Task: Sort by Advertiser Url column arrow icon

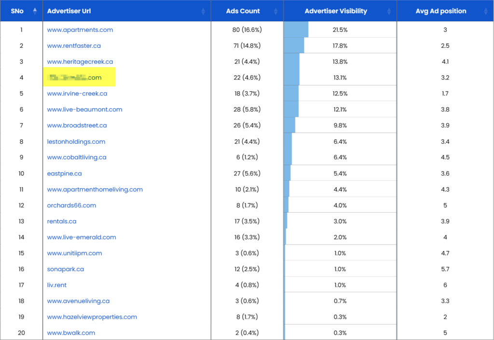Action: coord(203,12)
